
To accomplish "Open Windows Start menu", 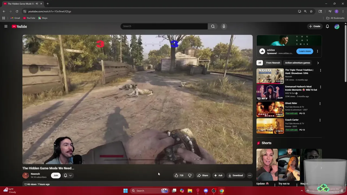I will [x=126, y=191].
